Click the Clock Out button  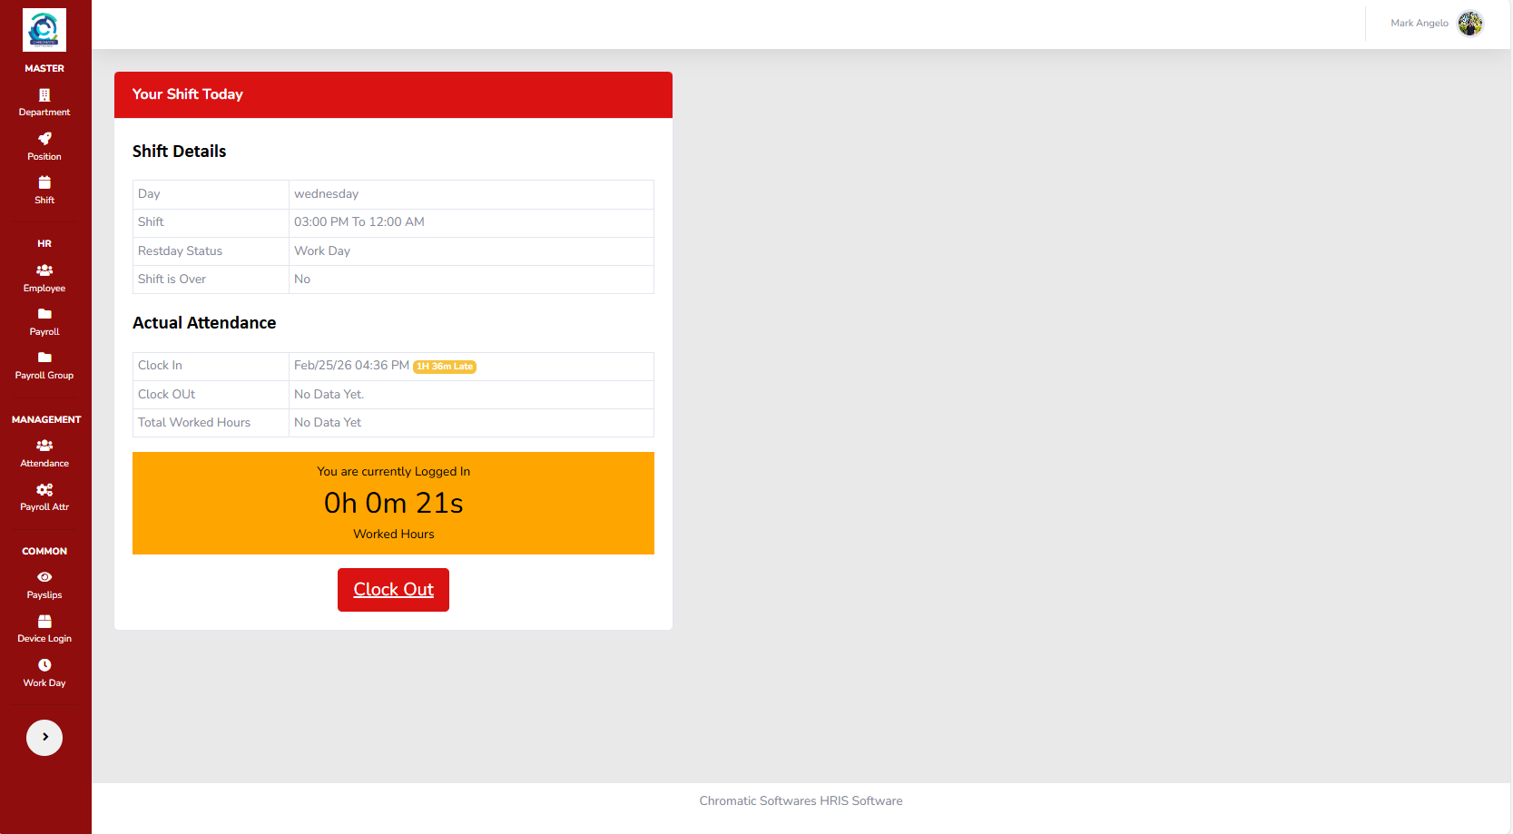point(393,590)
